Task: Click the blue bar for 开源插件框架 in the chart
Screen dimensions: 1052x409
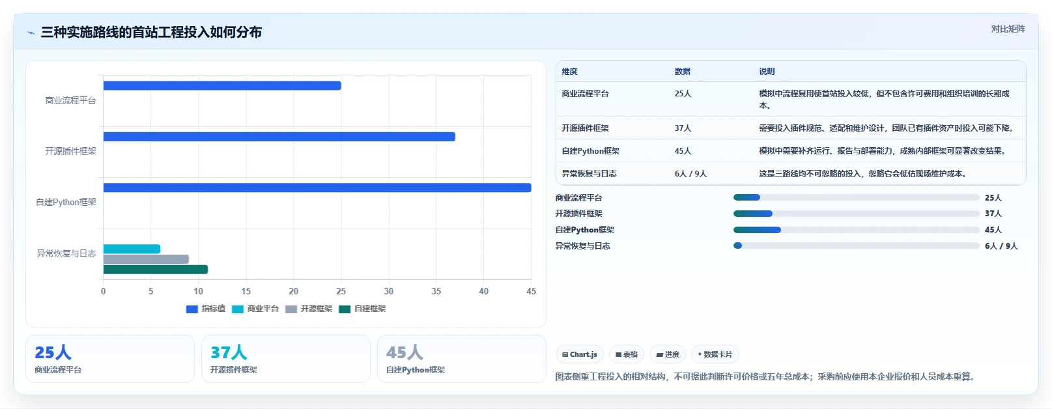Action: (279, 137)
